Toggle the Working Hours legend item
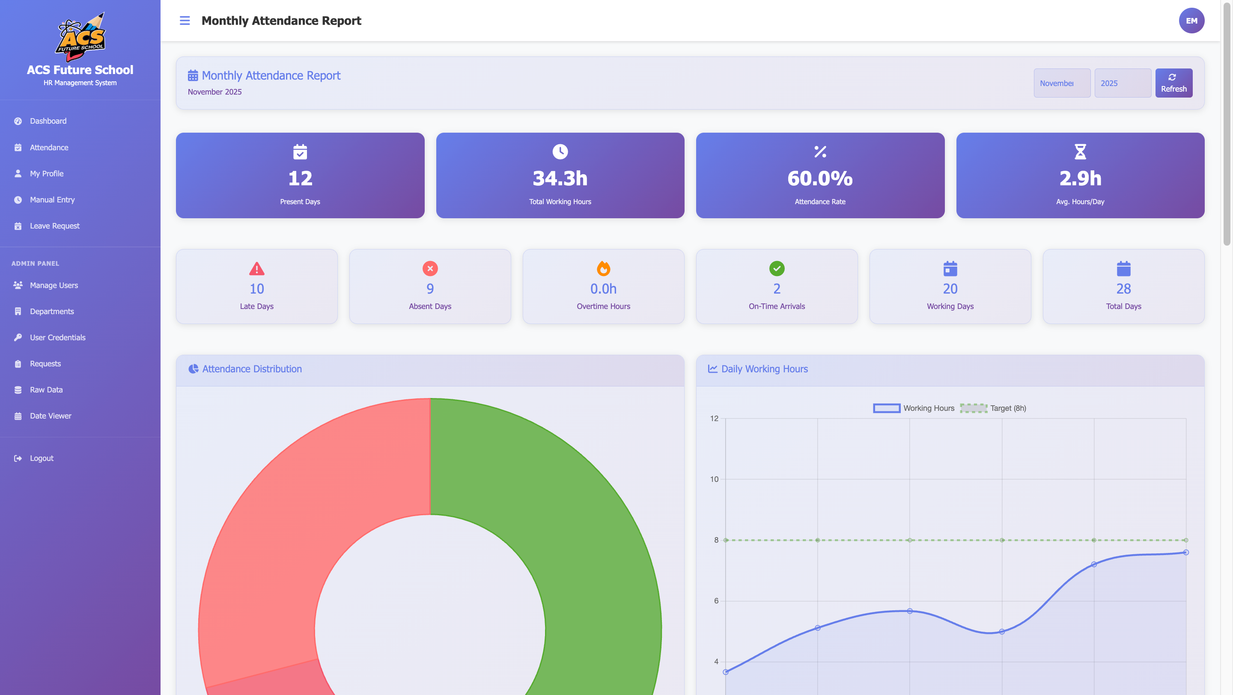Viewport: 1233px width, 695px height. [x=913, y=408]
